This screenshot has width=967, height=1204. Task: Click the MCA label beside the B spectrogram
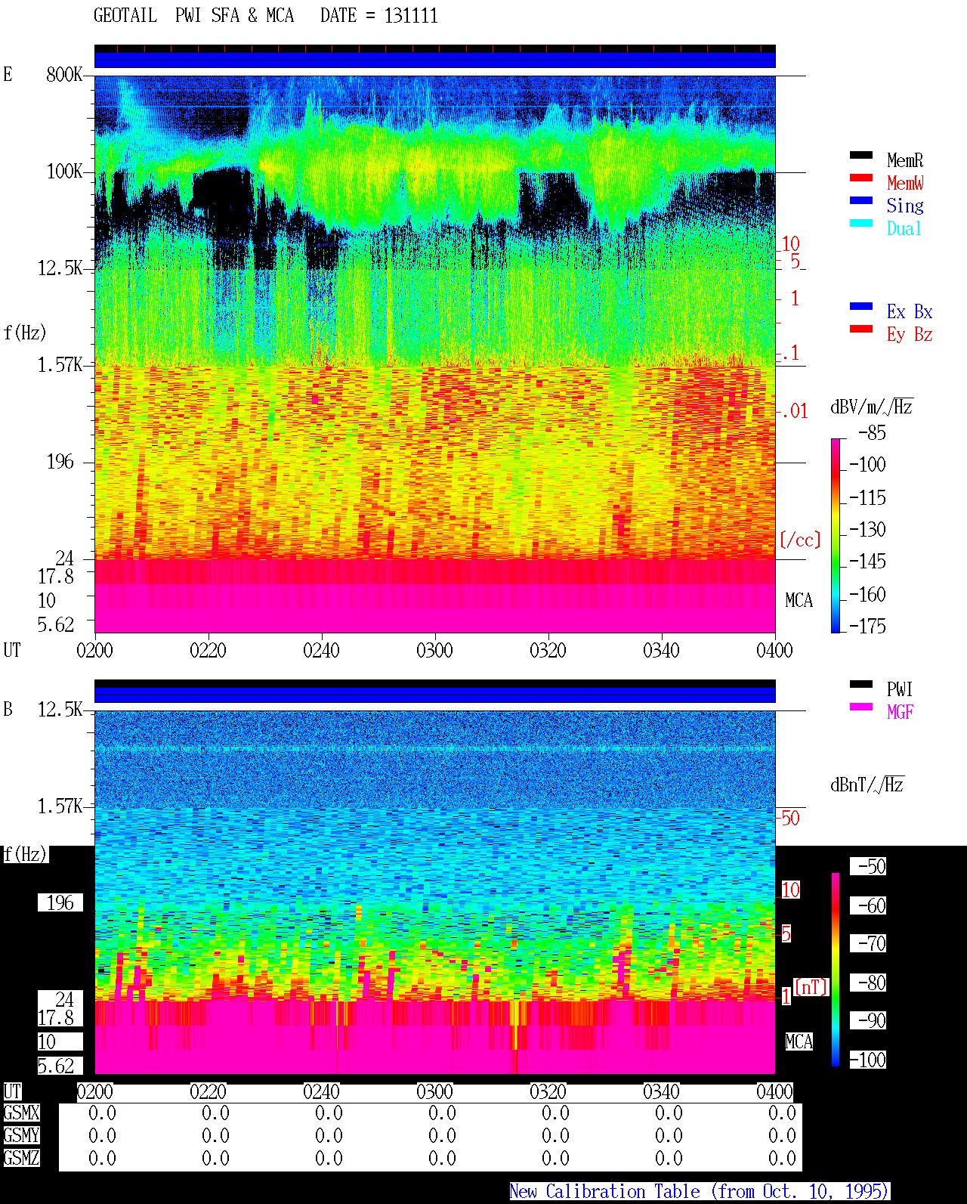point(799,1042)
